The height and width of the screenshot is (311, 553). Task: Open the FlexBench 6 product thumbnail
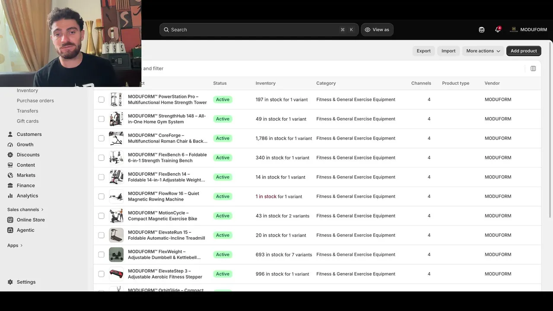point(116,158)
